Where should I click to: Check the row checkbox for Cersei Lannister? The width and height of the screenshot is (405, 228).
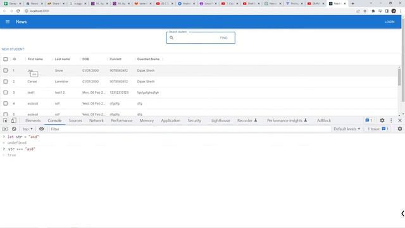[6, 82]
